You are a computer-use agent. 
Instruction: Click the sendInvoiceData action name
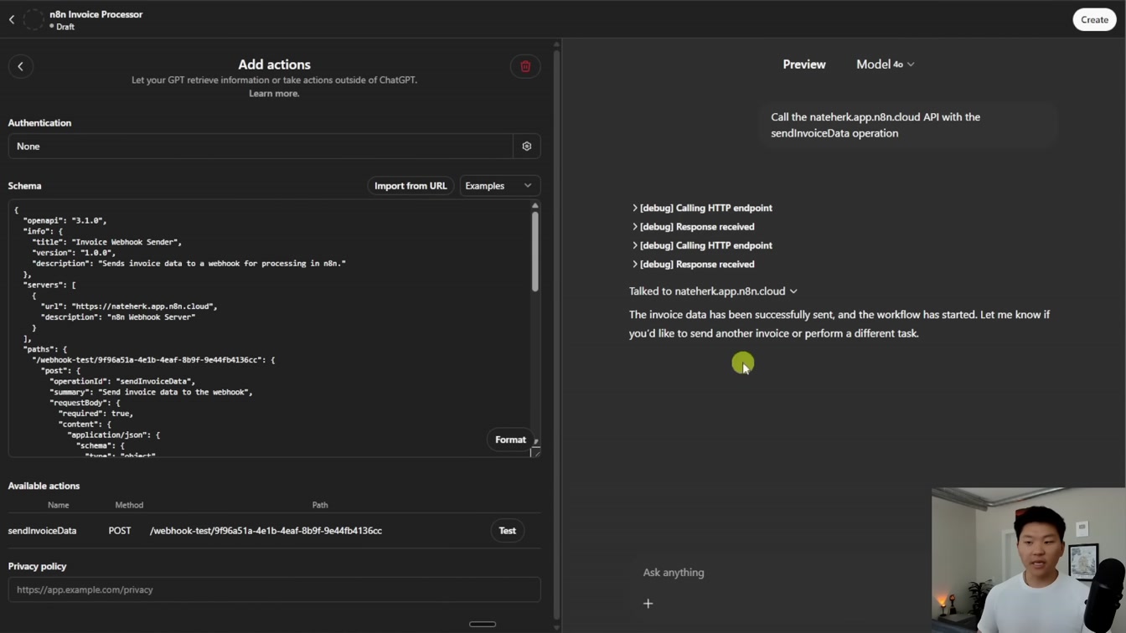tap(43, 531)
